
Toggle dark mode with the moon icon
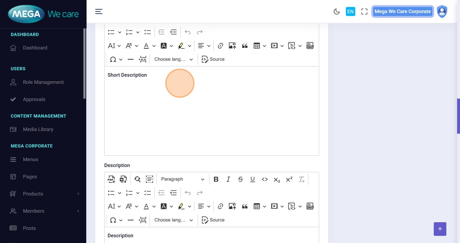336,11
